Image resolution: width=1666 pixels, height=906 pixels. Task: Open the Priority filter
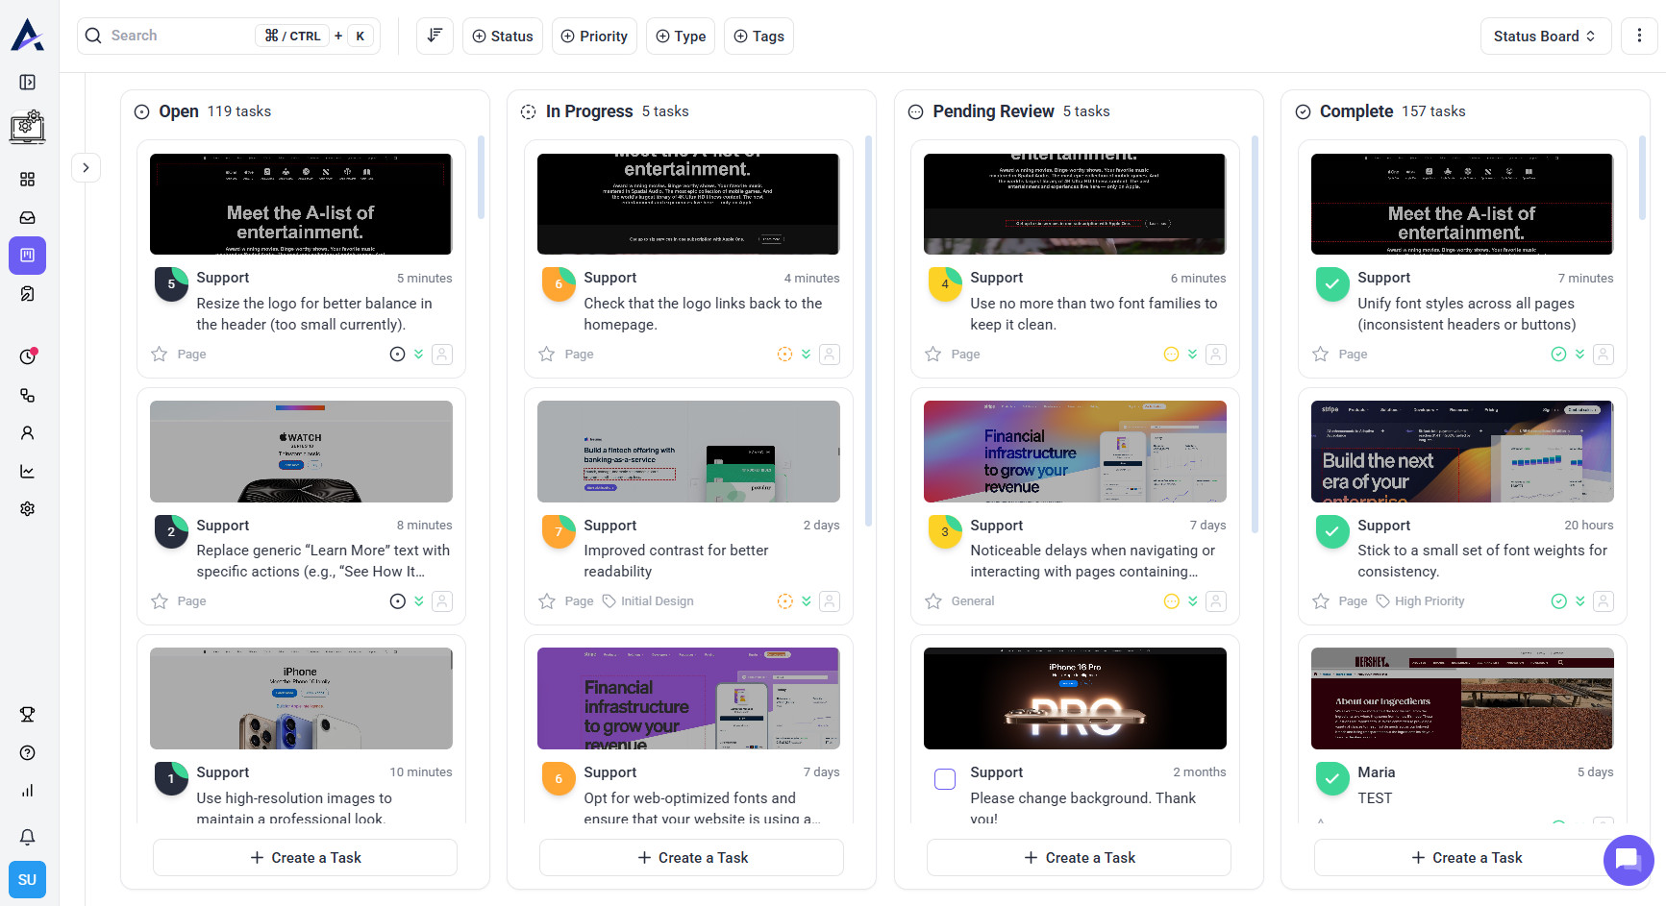pyautogui.click(x=594, y=37)
